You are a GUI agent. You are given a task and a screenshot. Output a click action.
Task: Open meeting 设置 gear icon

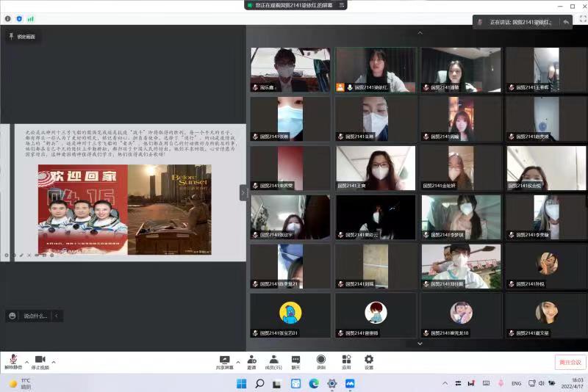click(369, 359)
